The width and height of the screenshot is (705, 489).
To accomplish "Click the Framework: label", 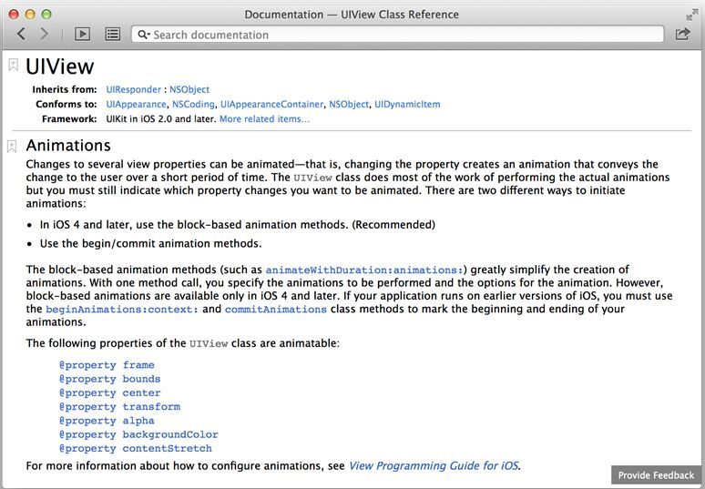I will pyautogui.click(x=69, y=119).
